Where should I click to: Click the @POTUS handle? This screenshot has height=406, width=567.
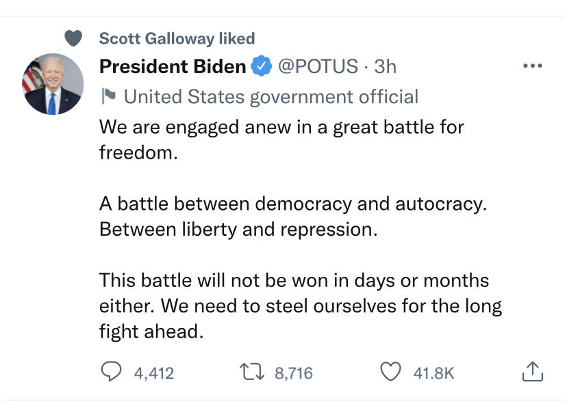[318, 66]
